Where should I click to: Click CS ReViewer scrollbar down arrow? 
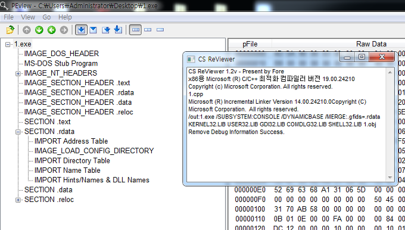point(390,178)
